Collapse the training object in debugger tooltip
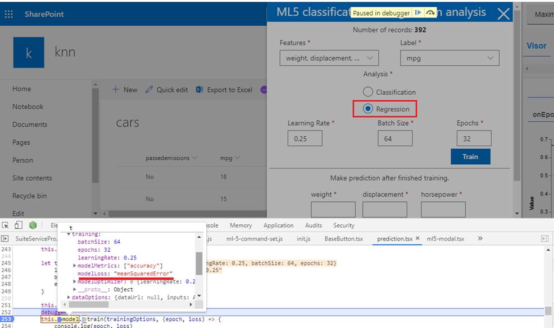This screenshot has height=328, width=554. (x=69, y=234)
